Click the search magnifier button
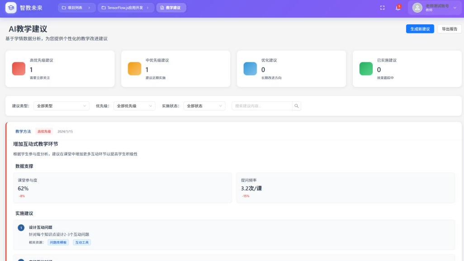The image size is (464, 261). pyautogui.click(x=297, y=106)
